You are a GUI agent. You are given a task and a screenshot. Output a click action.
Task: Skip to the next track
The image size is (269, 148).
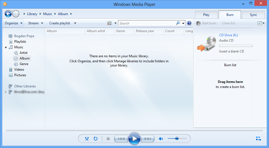(147, 139)
